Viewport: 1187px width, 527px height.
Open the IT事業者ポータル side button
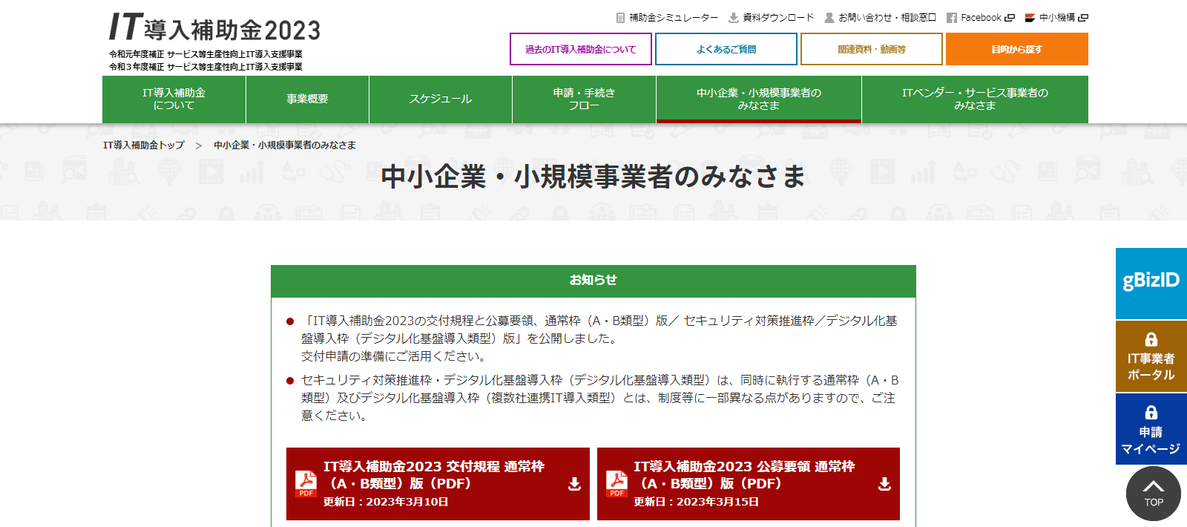coord(1151,356)
